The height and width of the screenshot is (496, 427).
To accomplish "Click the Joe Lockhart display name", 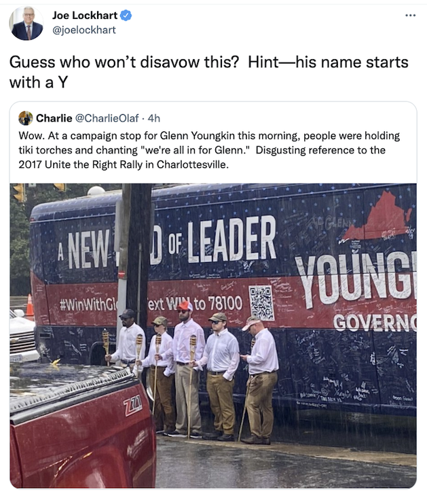I will tap(85, 15).
